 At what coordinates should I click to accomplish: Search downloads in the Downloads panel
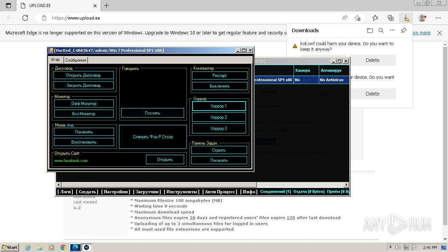(x=381, y=30)
